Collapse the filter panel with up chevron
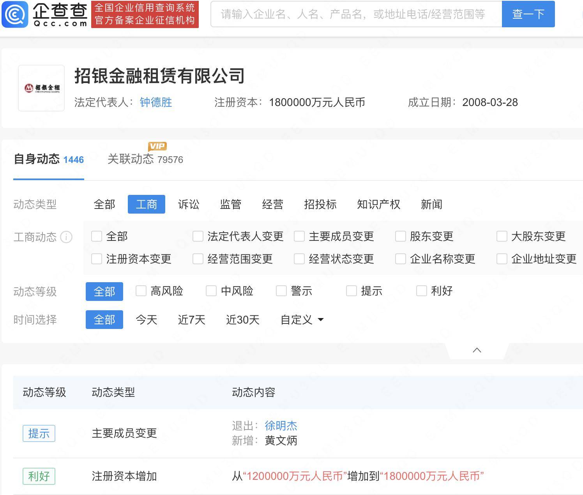583x495 pixels. [x=477, y=350]
